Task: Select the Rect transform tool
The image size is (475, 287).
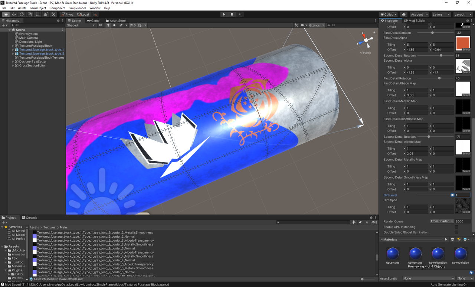Action: click(37, 14)
